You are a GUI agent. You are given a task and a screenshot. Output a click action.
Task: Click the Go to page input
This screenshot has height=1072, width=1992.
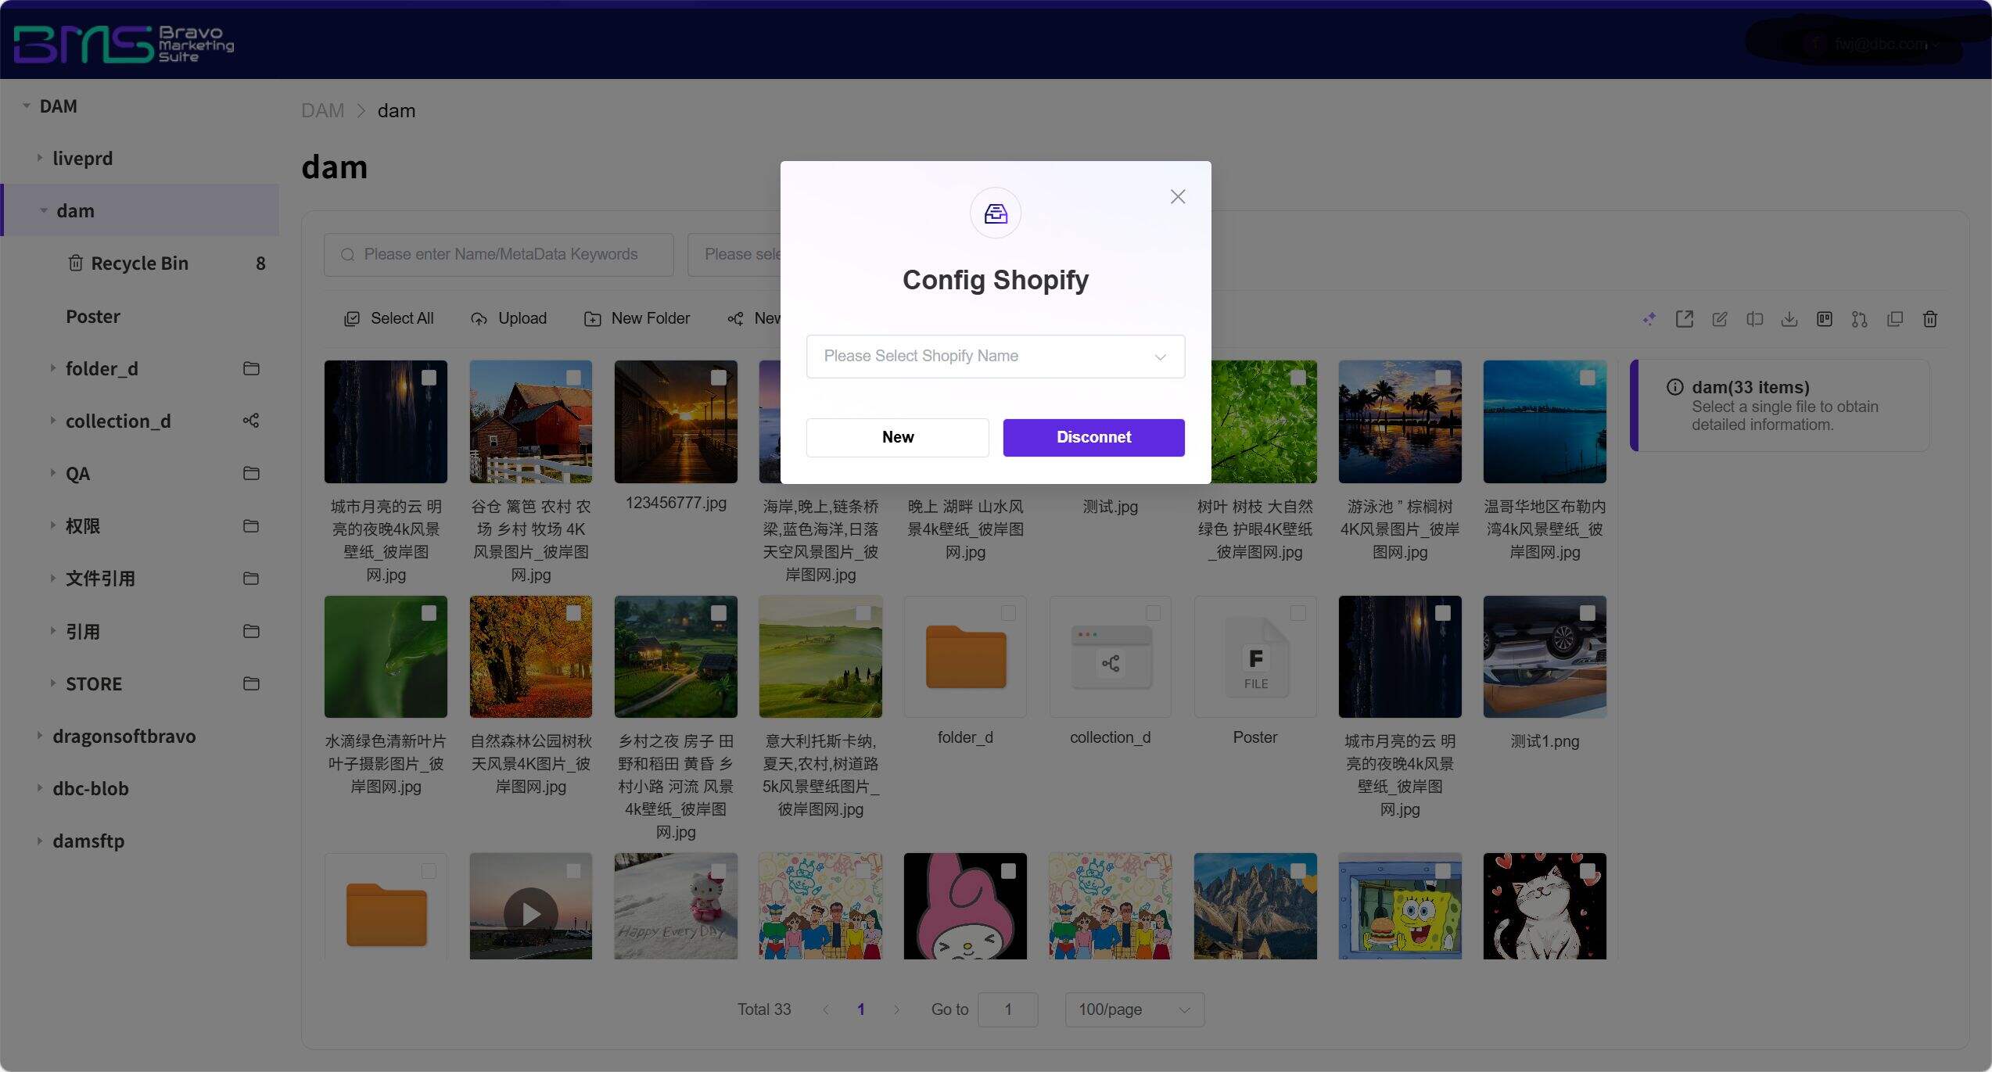tap(1007, 1009)
